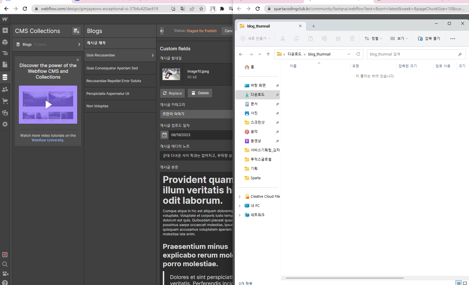Screen dimensions: 469x285
Task: Click the Cut scissors icon in File Explorer
Action: click(x=282, y=38)
